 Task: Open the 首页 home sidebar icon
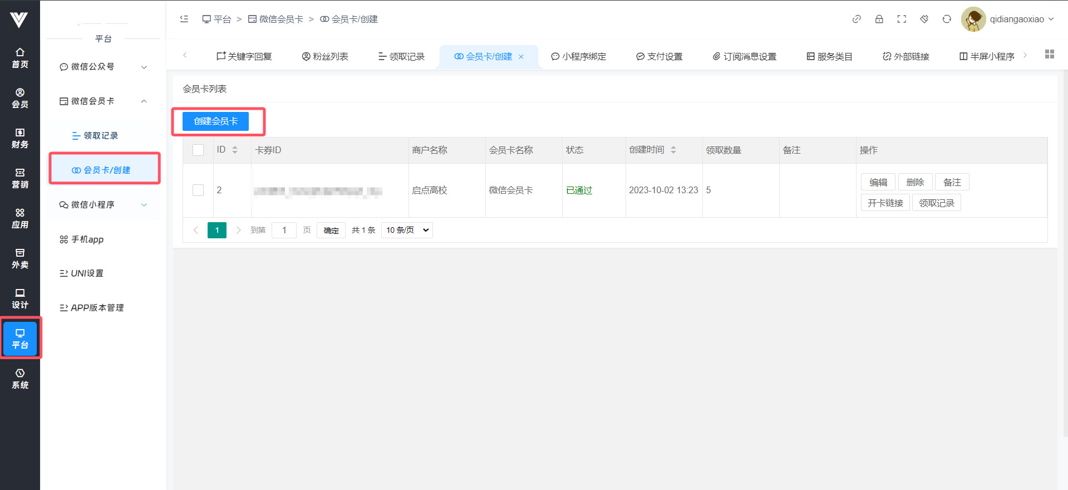tap(20, 58)
